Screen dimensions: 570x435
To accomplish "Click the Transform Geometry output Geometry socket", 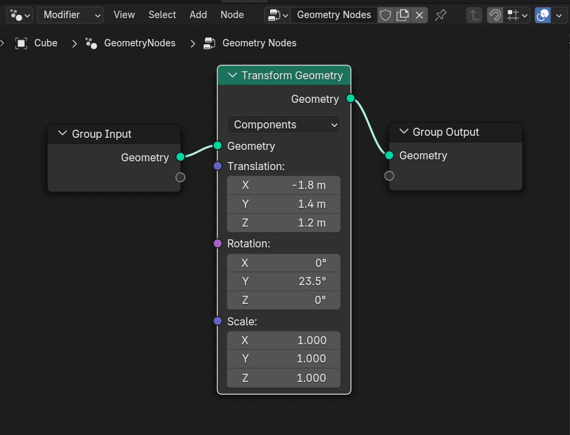I will (x=350, y=98).
